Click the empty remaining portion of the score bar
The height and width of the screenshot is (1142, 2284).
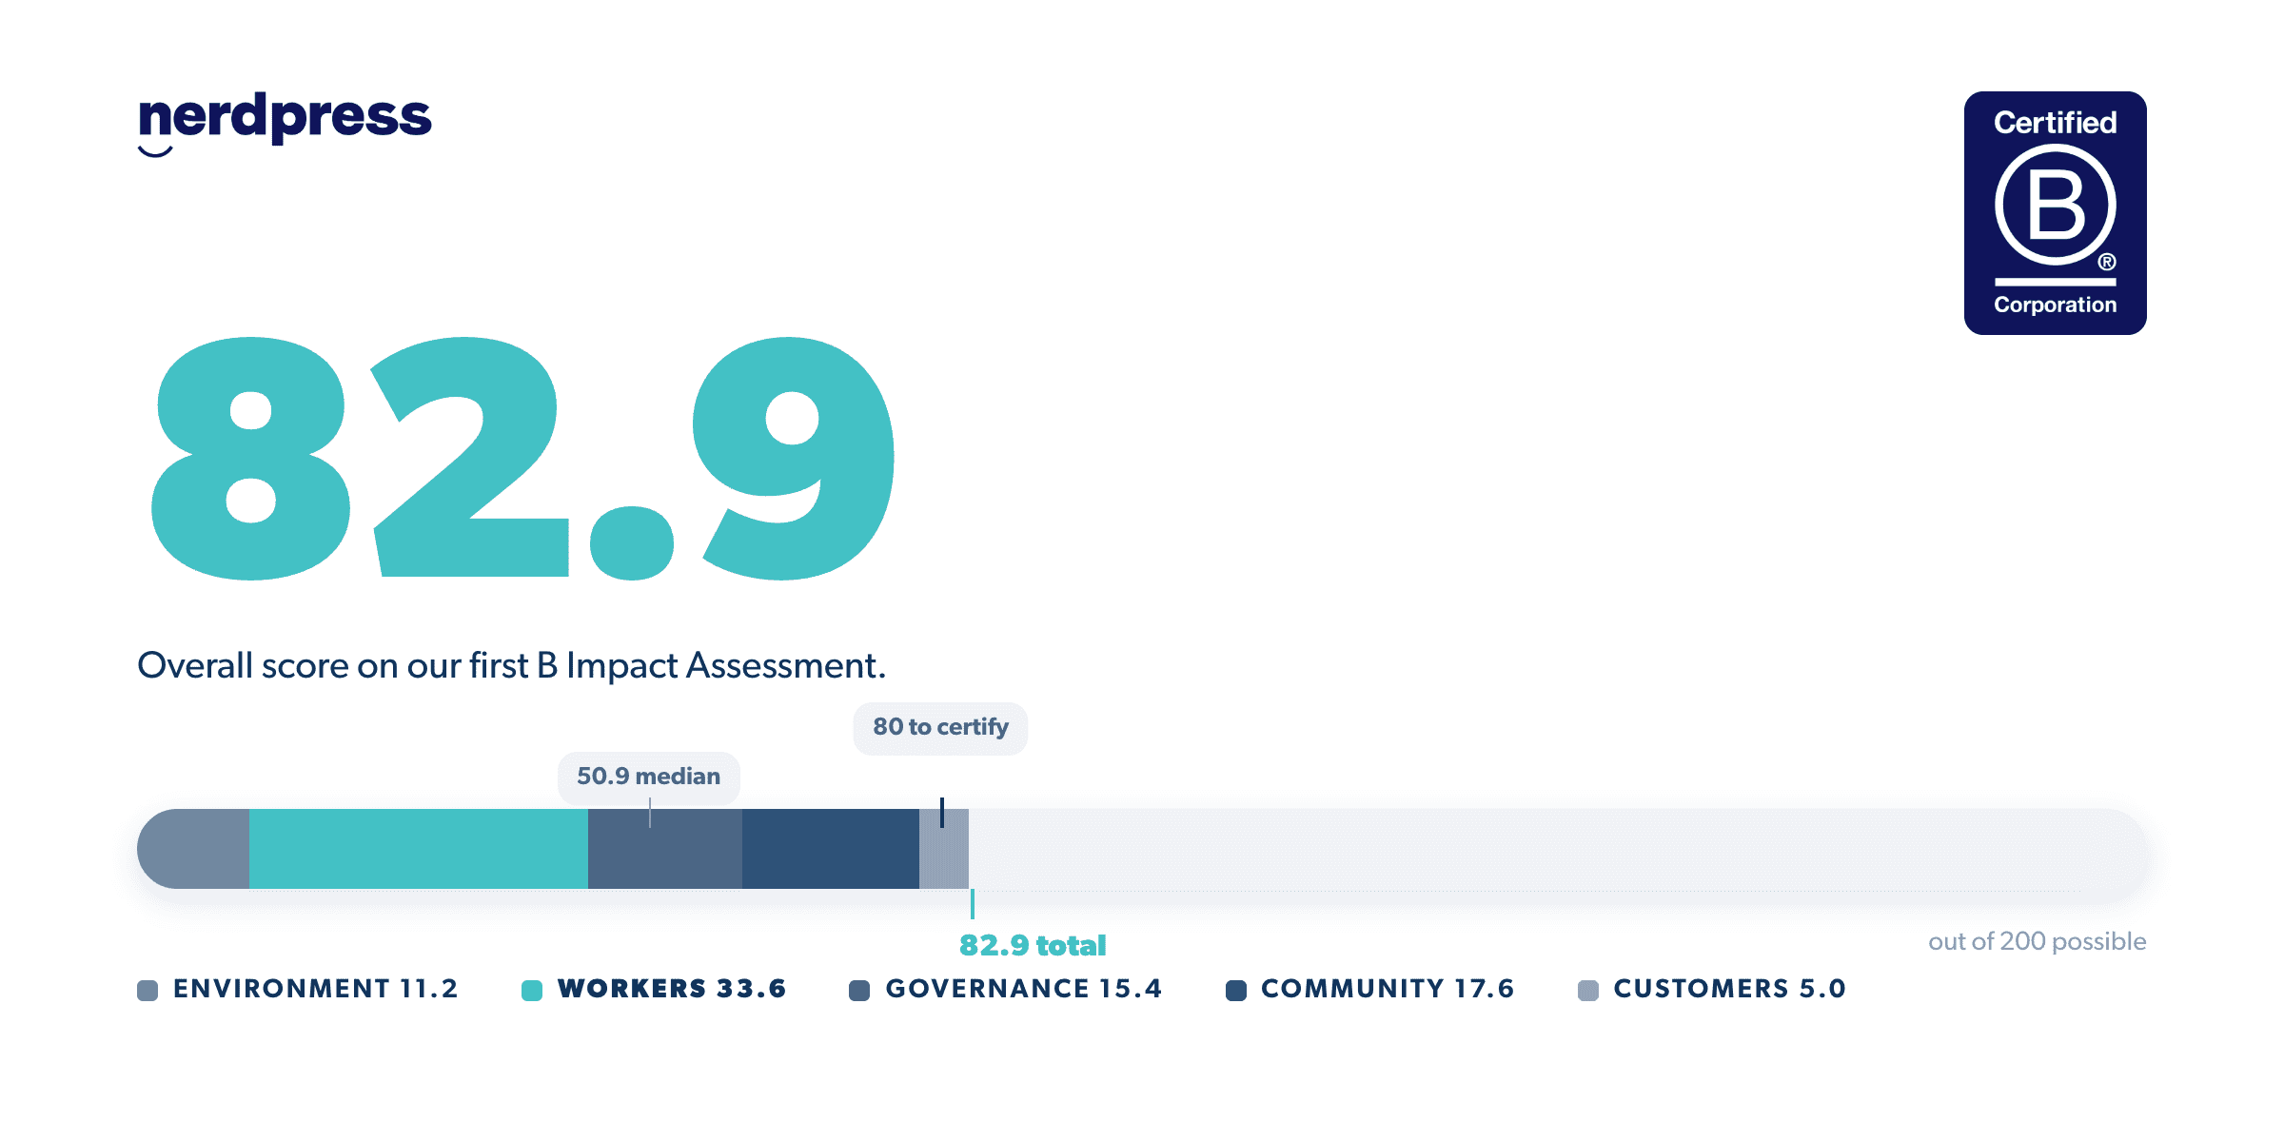pyautogui.click(x=1558, y=849)
